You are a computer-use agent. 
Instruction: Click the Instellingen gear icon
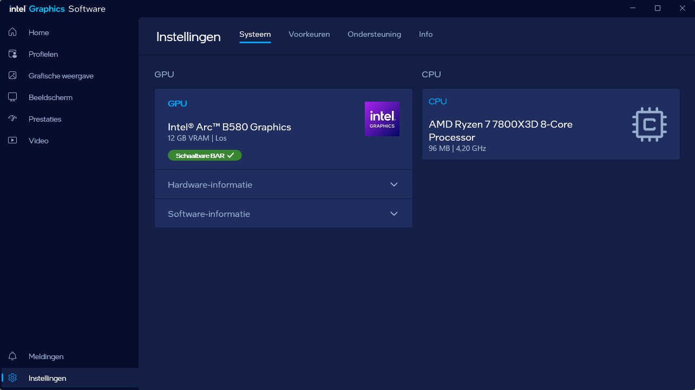point(12,378)
